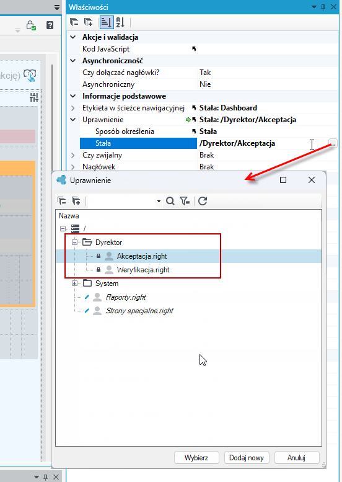This screenshot has height=482, width=342.
Task: Collapse Uprawnienie property row
Action: pyautogui.click(x=72, y=120)
